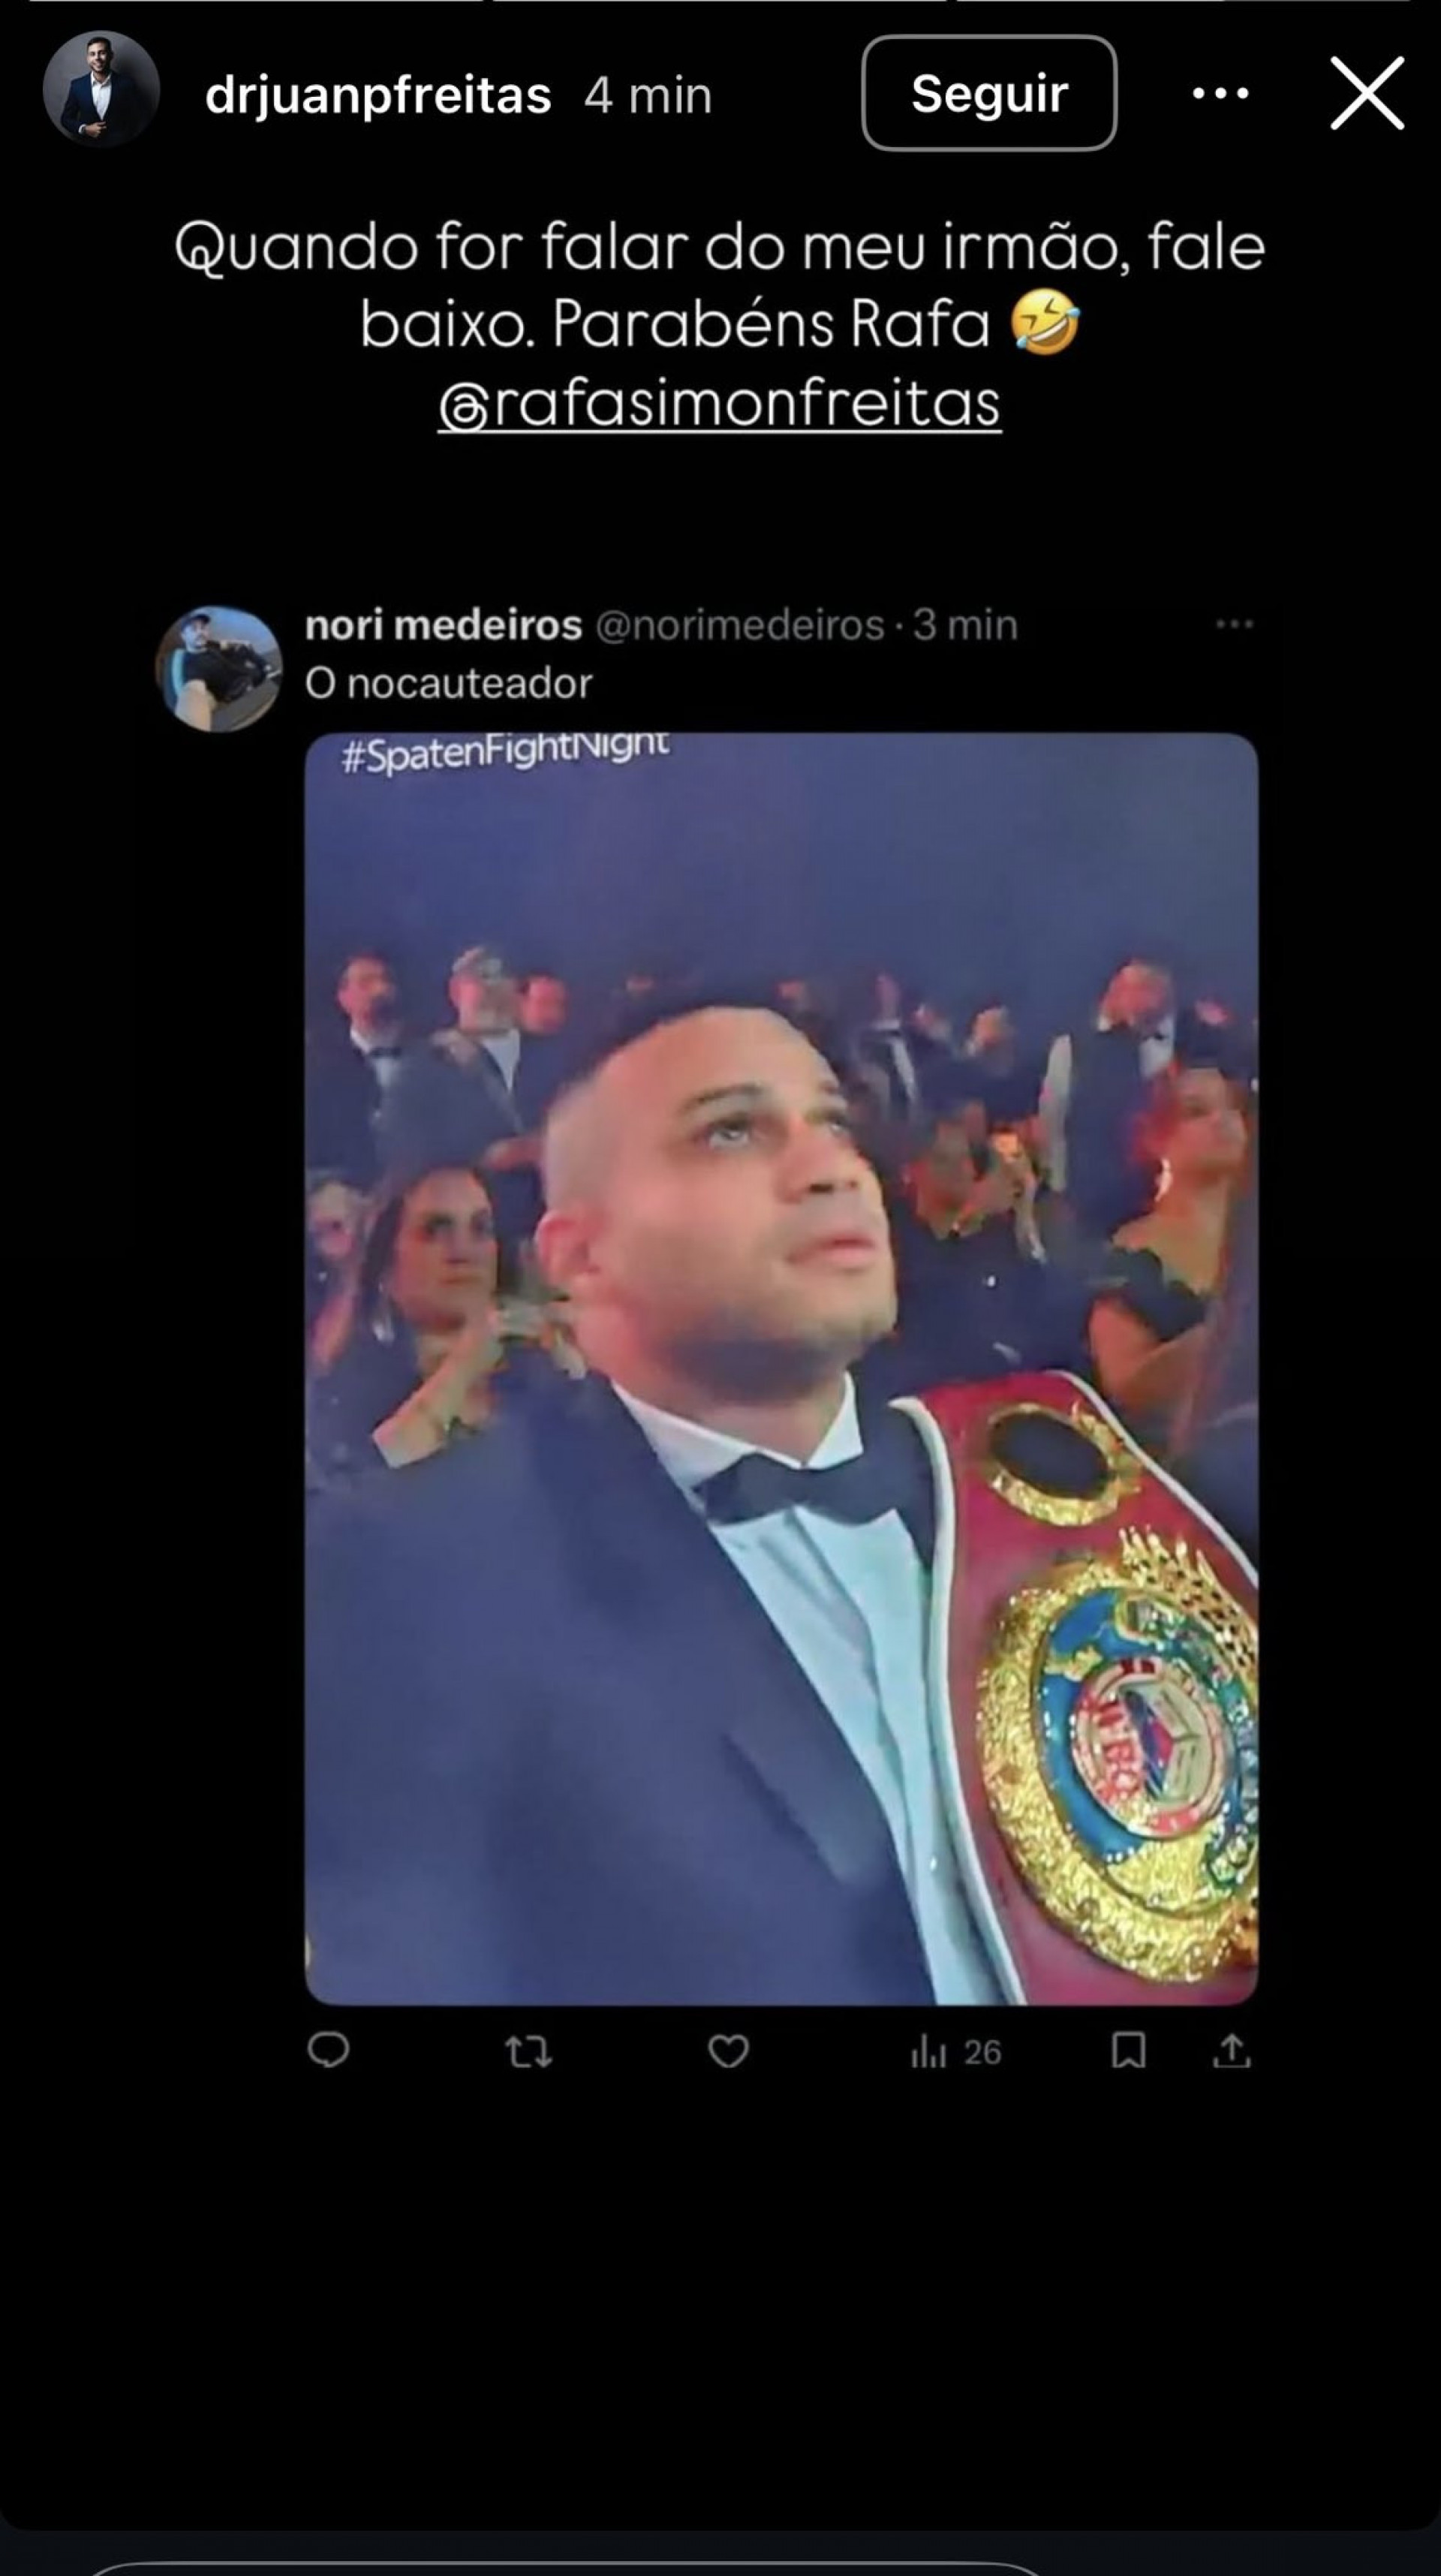Open the story three-dot options menu
The height and width of the screenshot is (2576, 1441).
point(1220,94)
